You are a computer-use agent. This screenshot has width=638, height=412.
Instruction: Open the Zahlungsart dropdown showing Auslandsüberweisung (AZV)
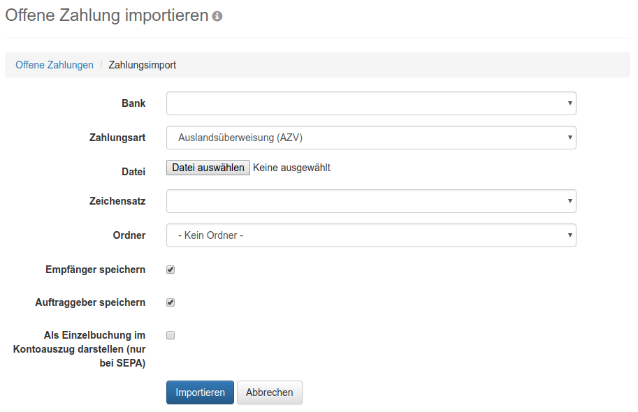pyautogui.click(x=371, y=138)
